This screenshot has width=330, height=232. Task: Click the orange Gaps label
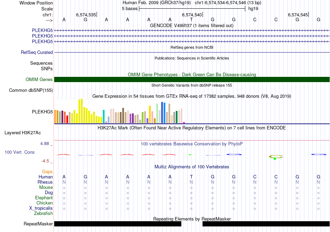click(47, 172)
